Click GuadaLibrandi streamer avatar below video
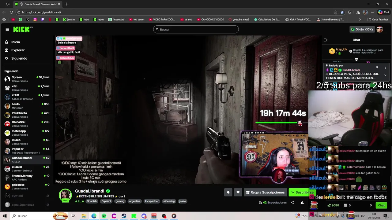392x220 pixels. point(65,195)
